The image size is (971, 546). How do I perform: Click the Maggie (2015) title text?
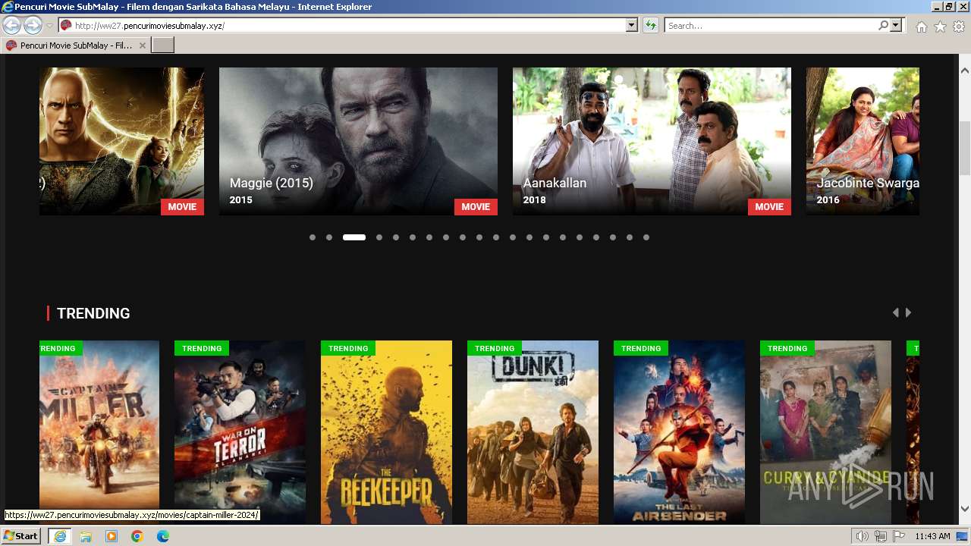point(272,183)
